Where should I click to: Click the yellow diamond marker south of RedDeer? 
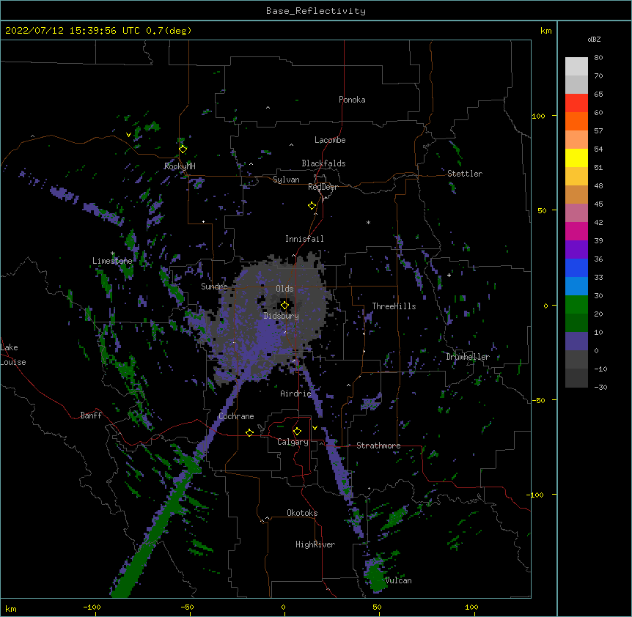coord(312,206)
